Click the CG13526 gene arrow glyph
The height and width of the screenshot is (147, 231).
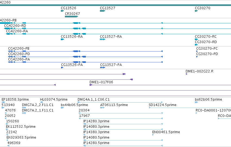point(62,11)
